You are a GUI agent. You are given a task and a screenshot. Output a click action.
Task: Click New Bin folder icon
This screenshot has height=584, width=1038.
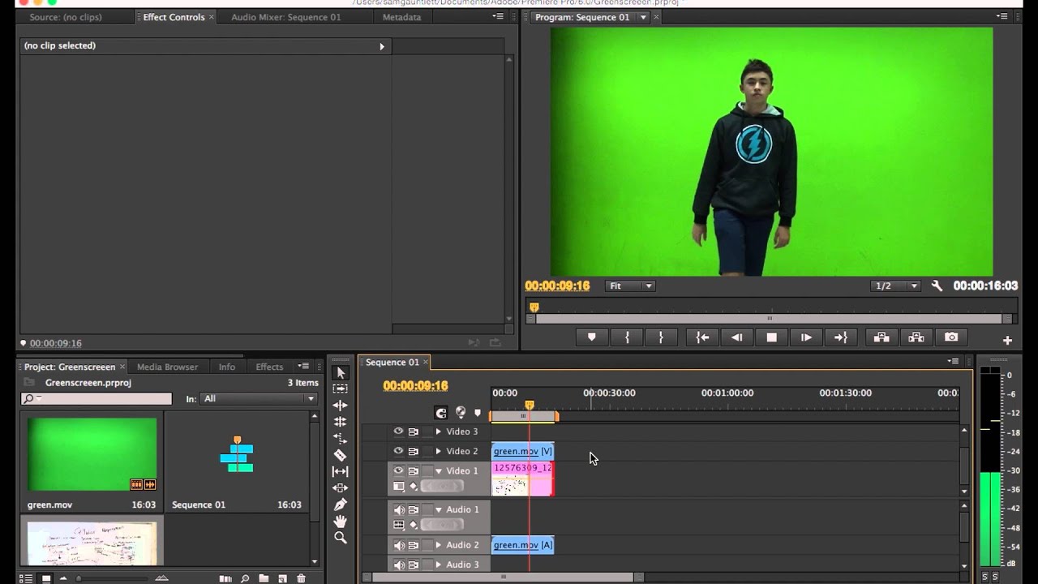[264, 578]
